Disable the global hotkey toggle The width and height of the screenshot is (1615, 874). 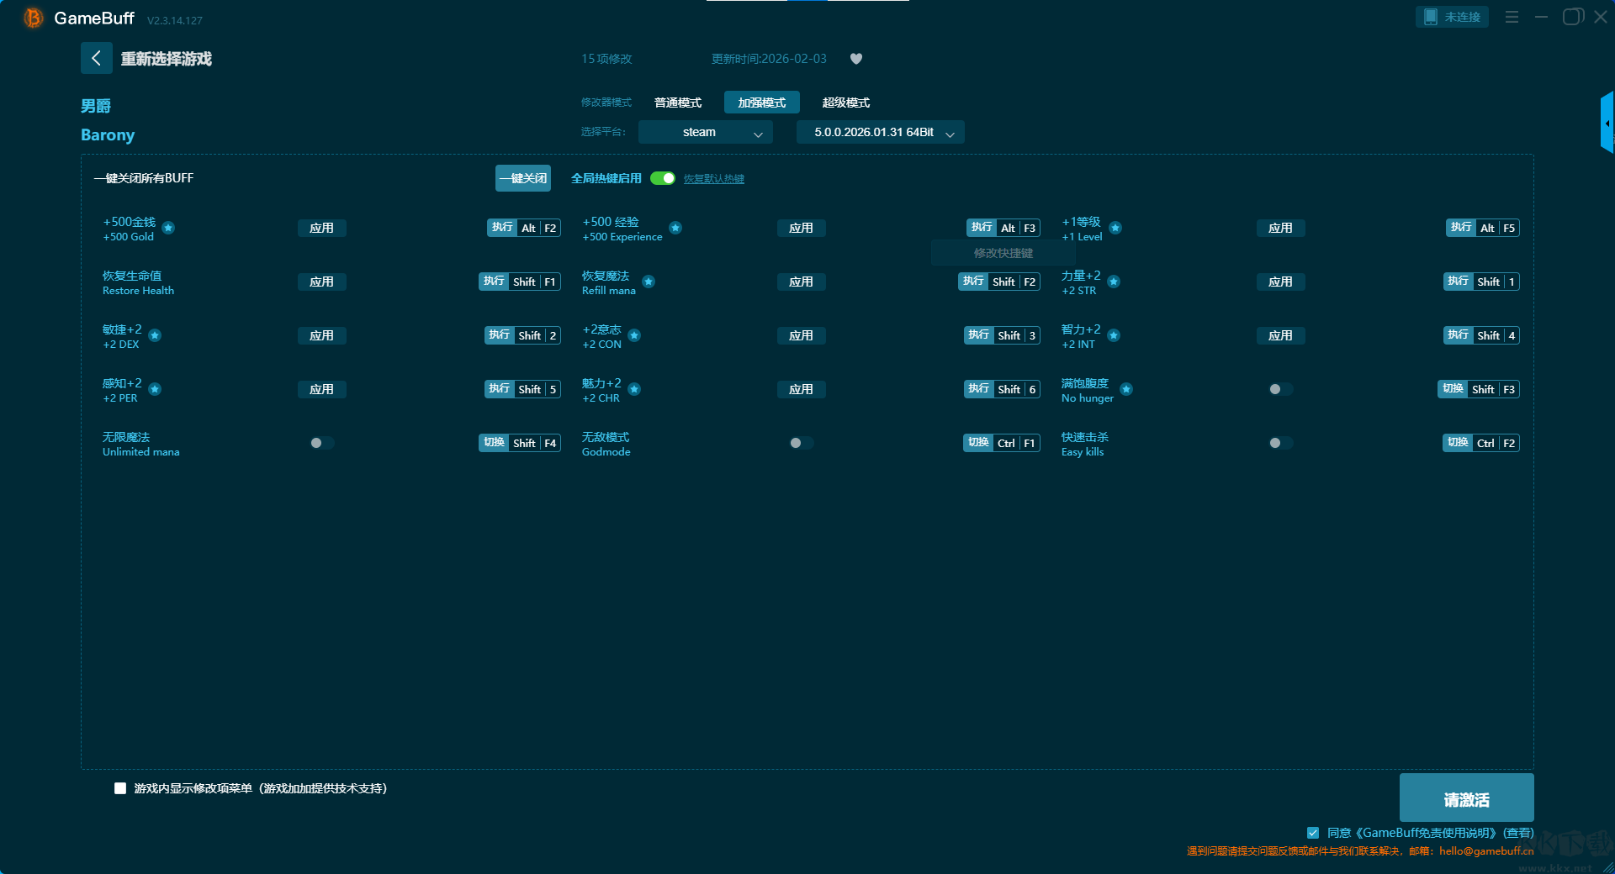pos(663,178)
